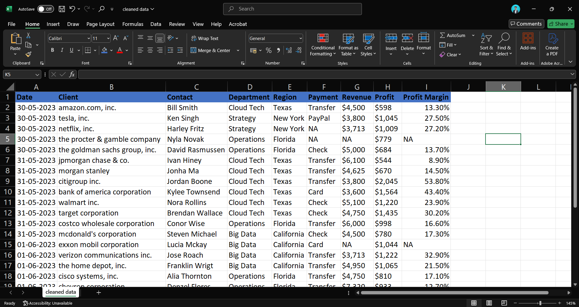Click the Font Color red A swatch

coord(120,50)
